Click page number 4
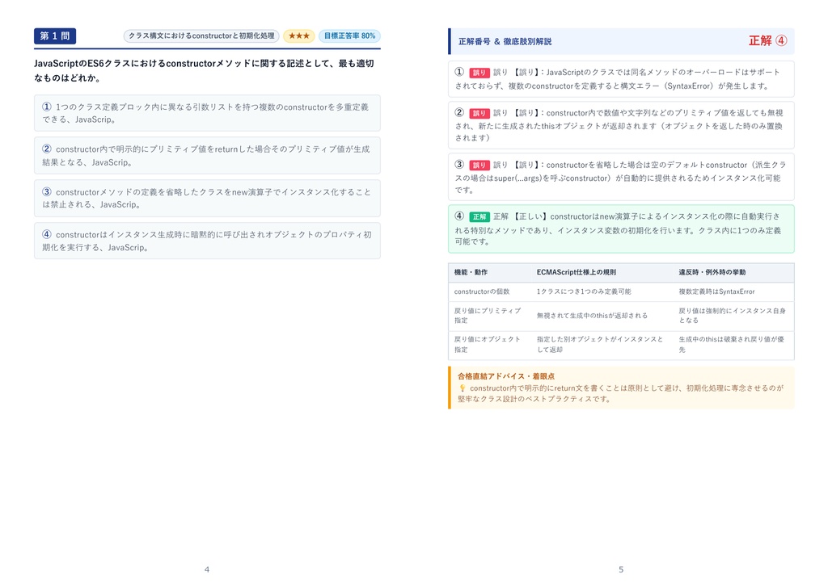This screenshot has height=587, width=828. point(206,569)
